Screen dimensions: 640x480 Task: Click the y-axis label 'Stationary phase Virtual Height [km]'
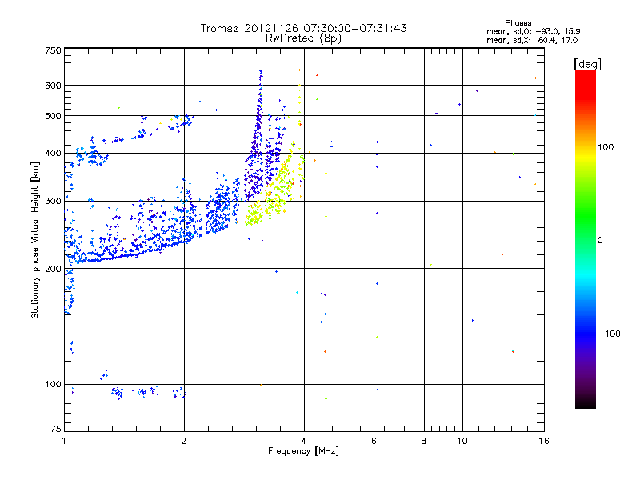coord(34,240)
